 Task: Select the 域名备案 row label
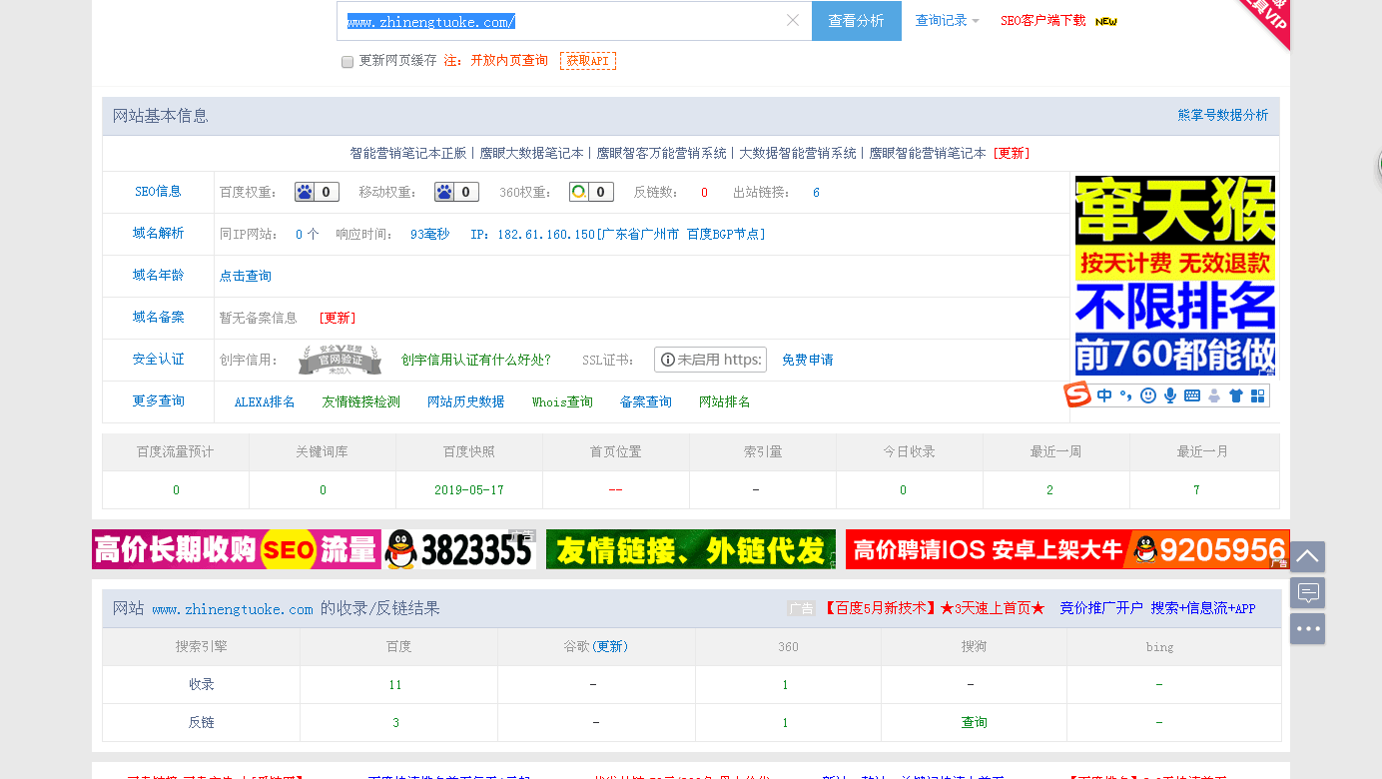(158, 318)
